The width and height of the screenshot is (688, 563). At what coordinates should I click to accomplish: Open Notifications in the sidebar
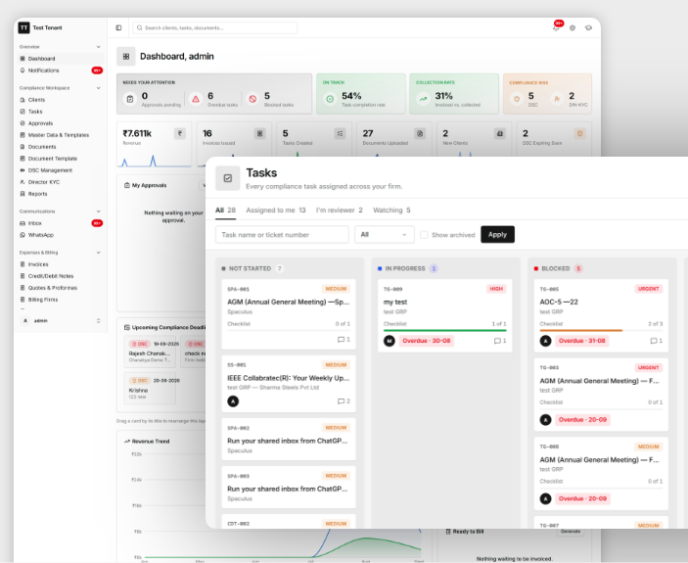(x=61, y=70)
